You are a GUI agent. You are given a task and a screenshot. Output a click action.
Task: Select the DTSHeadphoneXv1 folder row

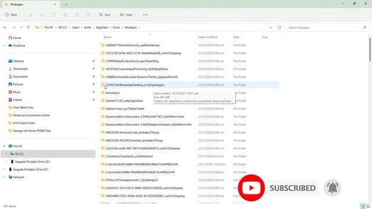pyautogui.click(x=190, y=180)
